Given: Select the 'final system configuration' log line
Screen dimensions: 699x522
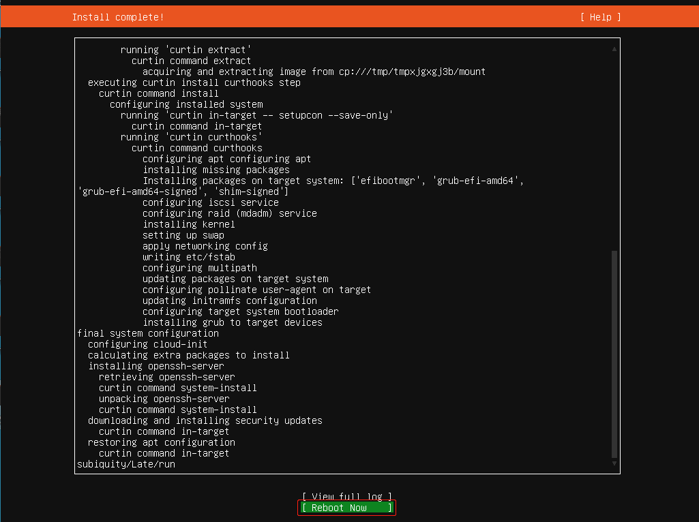Looking at the screenshot, I should point(148,333).
